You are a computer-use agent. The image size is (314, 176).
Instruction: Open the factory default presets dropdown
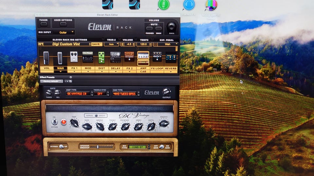coord(51,81)
